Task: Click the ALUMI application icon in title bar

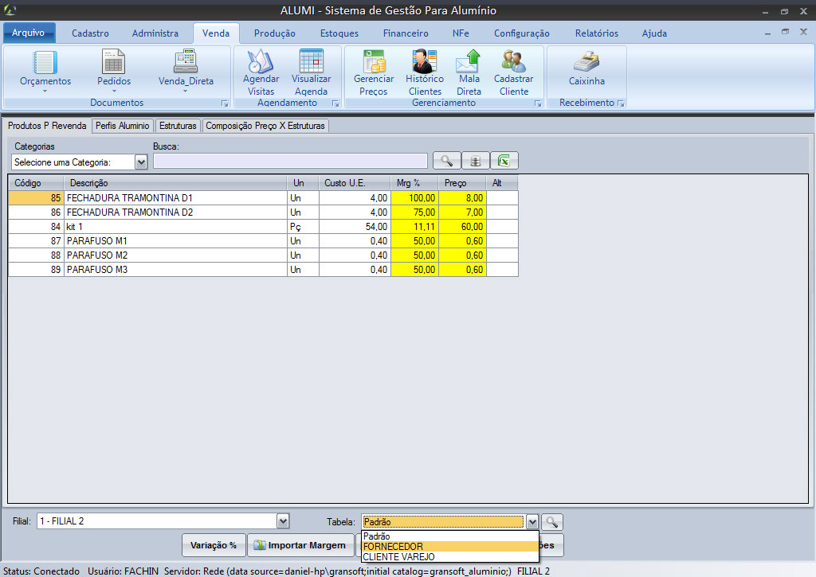Action: (10, 10)
